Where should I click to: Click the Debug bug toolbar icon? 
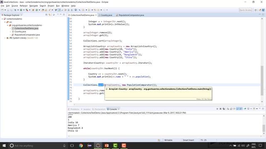click(15, 10)
